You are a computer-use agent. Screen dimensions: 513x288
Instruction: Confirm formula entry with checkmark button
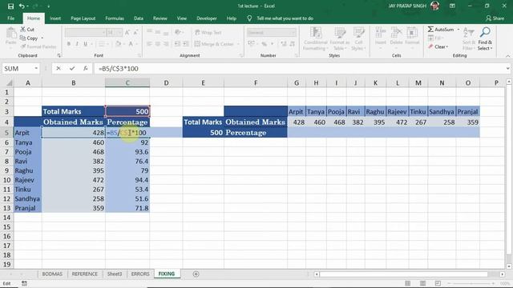pos(72,68)
